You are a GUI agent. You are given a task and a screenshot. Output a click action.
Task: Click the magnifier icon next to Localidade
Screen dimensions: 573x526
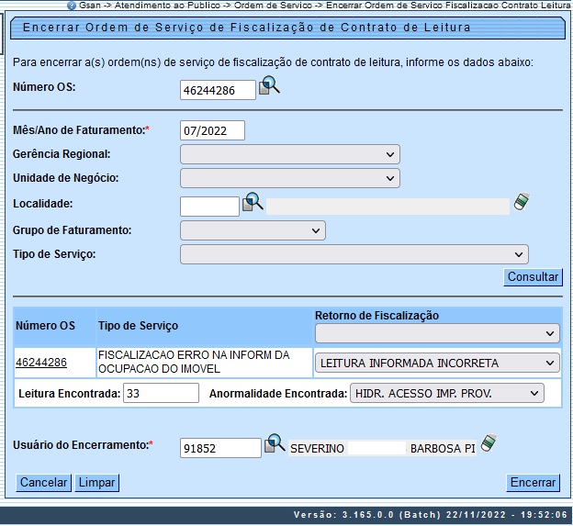click(x=253, y=203)
